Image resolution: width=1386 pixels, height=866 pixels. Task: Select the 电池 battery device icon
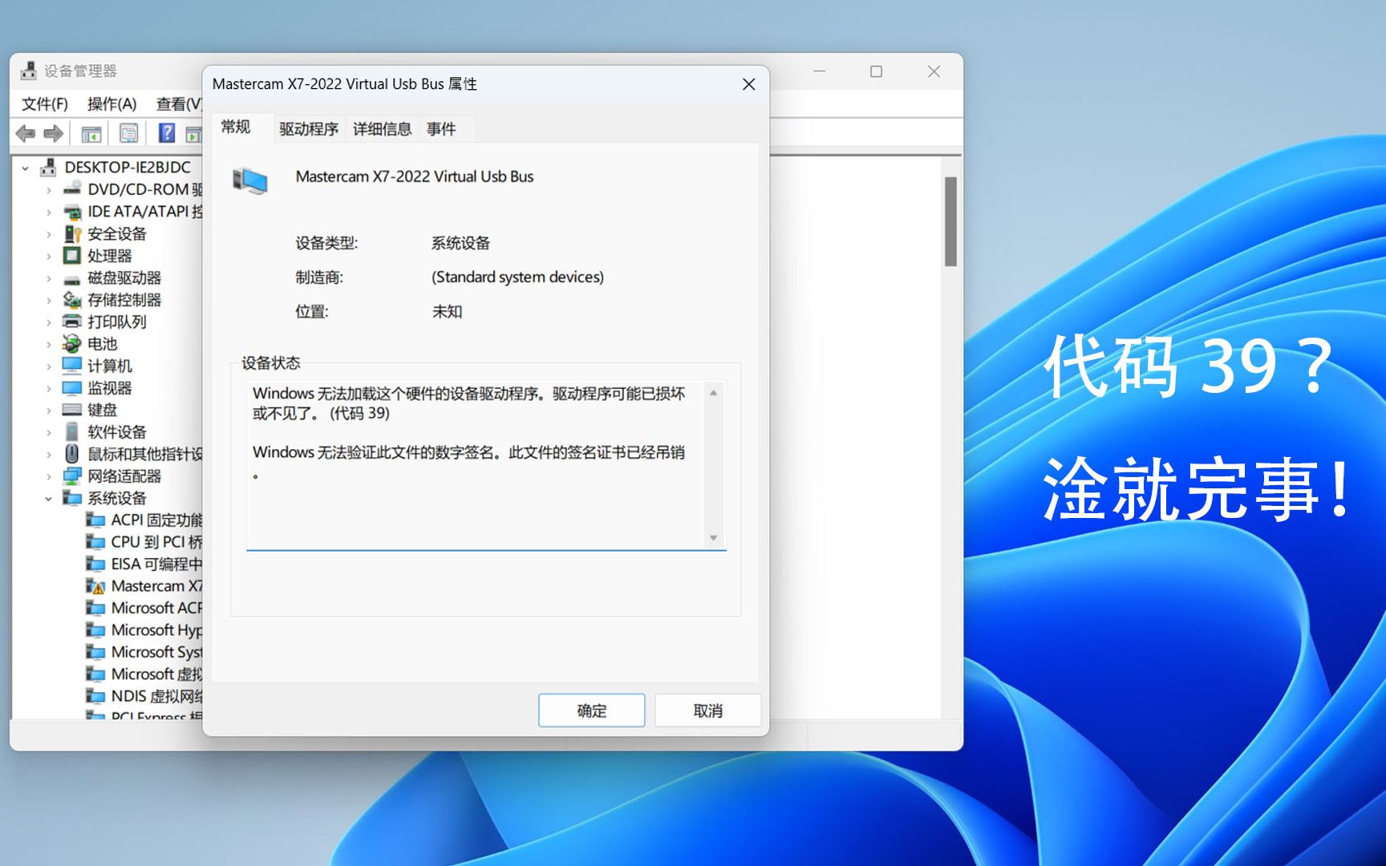tap(72, 344)
